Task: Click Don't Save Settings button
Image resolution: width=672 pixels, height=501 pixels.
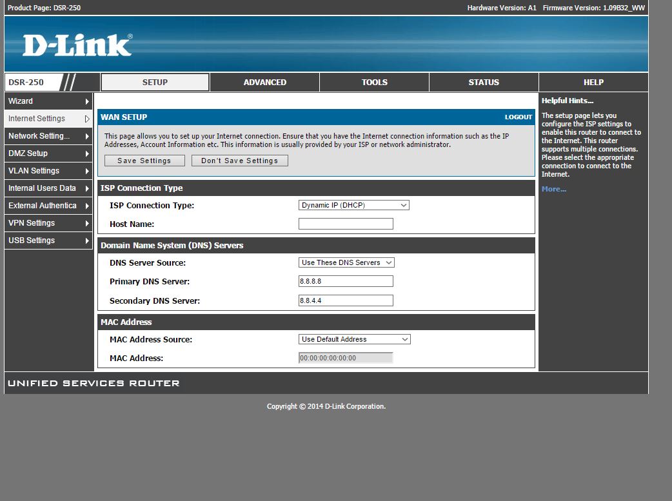Action: 239,161
